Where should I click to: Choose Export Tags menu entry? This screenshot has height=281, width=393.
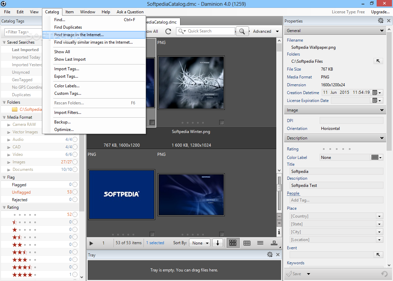tap(94, 76)
